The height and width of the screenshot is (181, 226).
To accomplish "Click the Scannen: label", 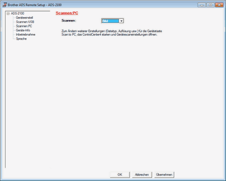I will [69, 21].
